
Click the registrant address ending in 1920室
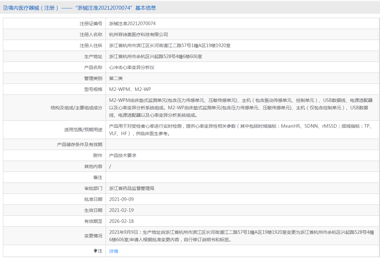170,45
